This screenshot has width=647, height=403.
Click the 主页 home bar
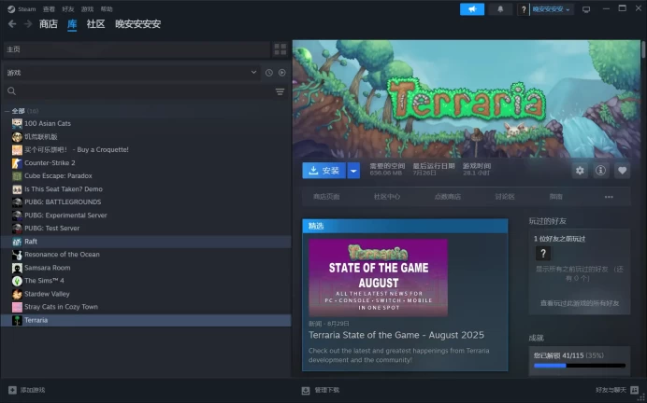point(137,49)
